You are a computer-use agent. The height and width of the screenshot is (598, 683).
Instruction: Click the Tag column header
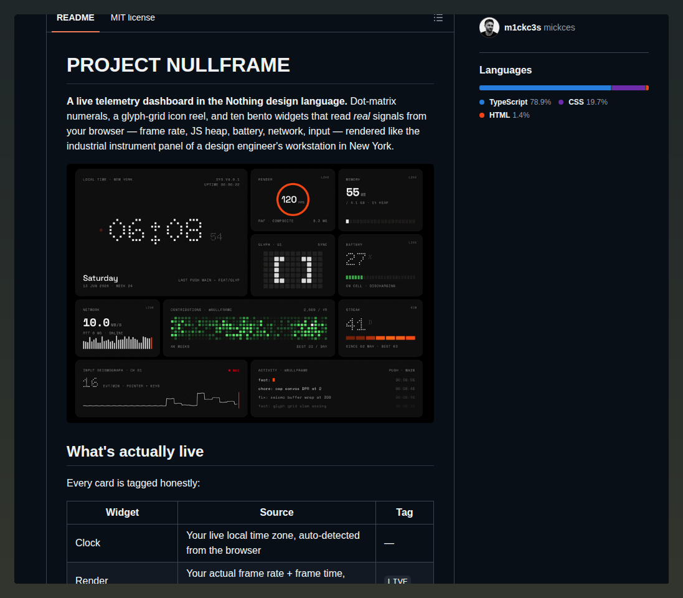(x=404, y=513)
